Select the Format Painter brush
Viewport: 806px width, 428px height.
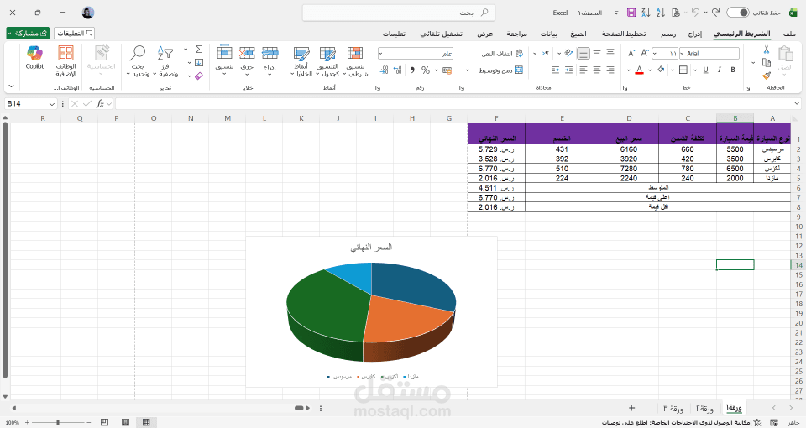(767, 76)
